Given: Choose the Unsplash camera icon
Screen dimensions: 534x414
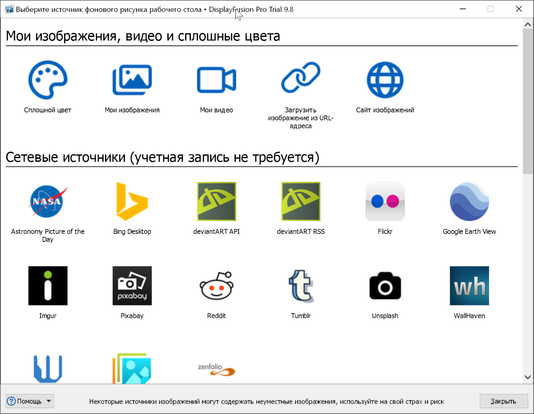Looking at the screenshot, I should tap(385, 286).
